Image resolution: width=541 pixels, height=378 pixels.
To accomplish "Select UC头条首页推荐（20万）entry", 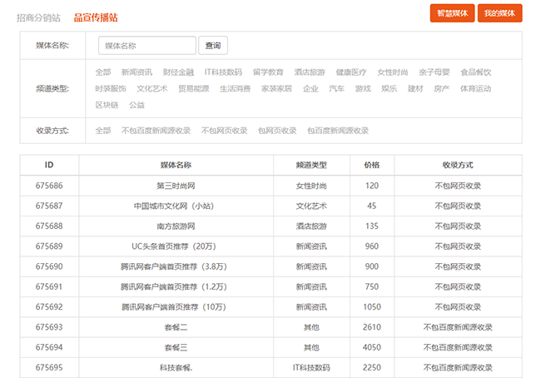I will coord(174,246).
